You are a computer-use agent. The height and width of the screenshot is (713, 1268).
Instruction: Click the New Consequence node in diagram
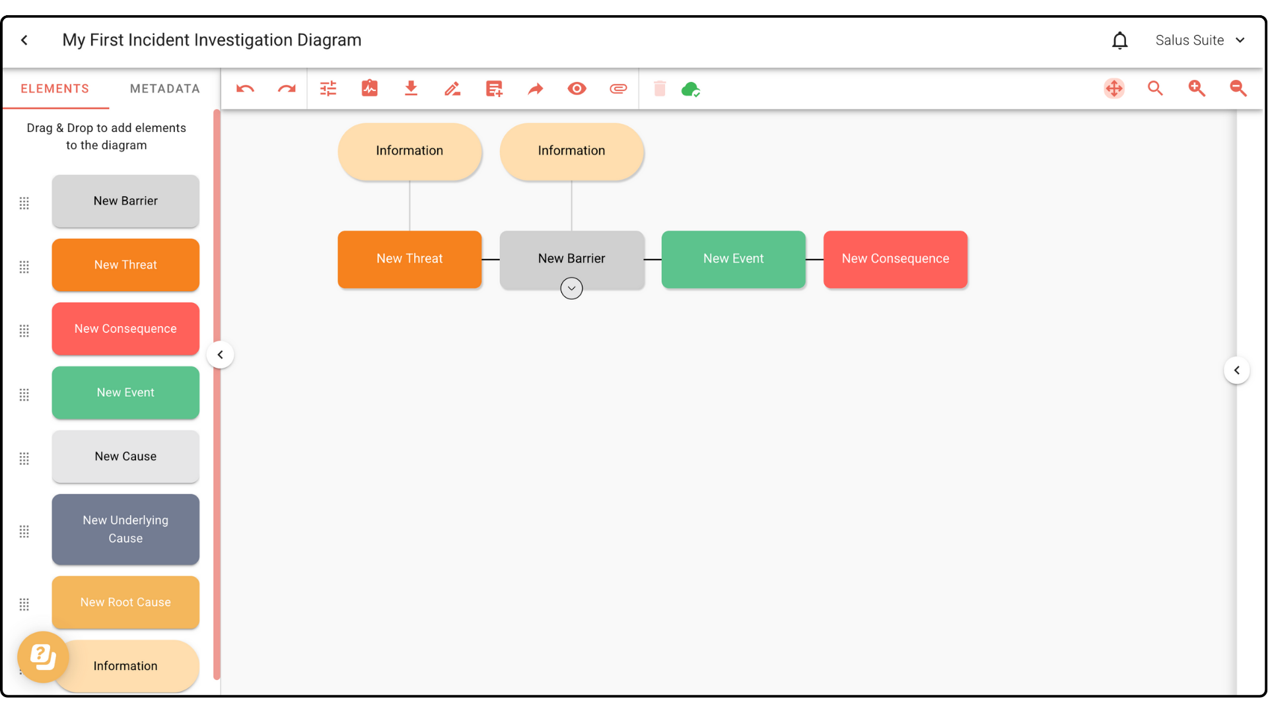[895, 259]
